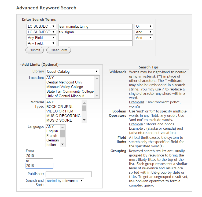Click the empty third search term field
The height and width of the screenshot is (197, 202).
point(95,38)
